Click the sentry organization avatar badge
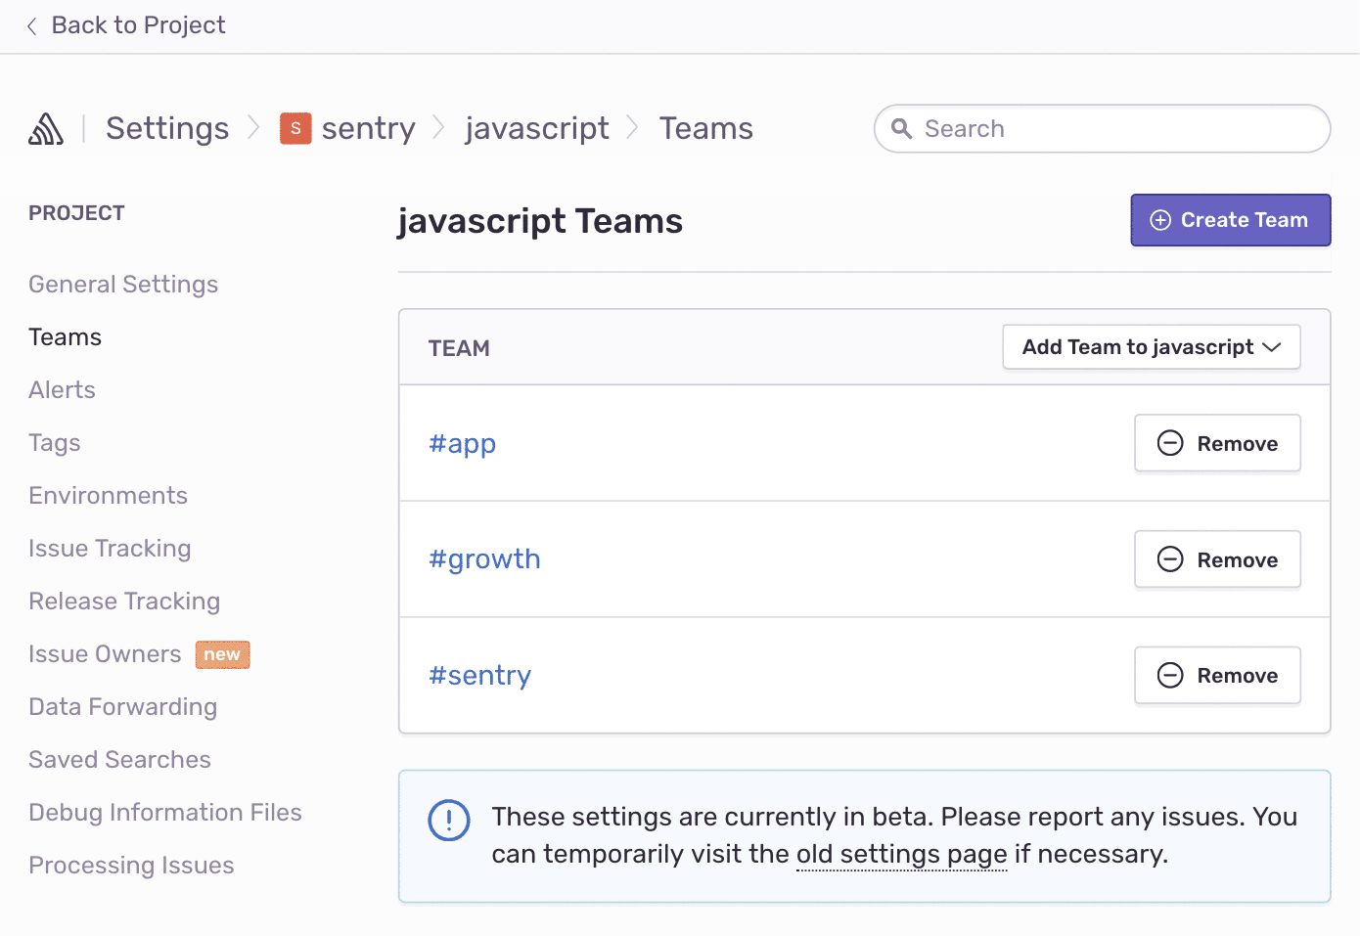This screenshot has height=936, width=1360. click(x=295, y=128)
